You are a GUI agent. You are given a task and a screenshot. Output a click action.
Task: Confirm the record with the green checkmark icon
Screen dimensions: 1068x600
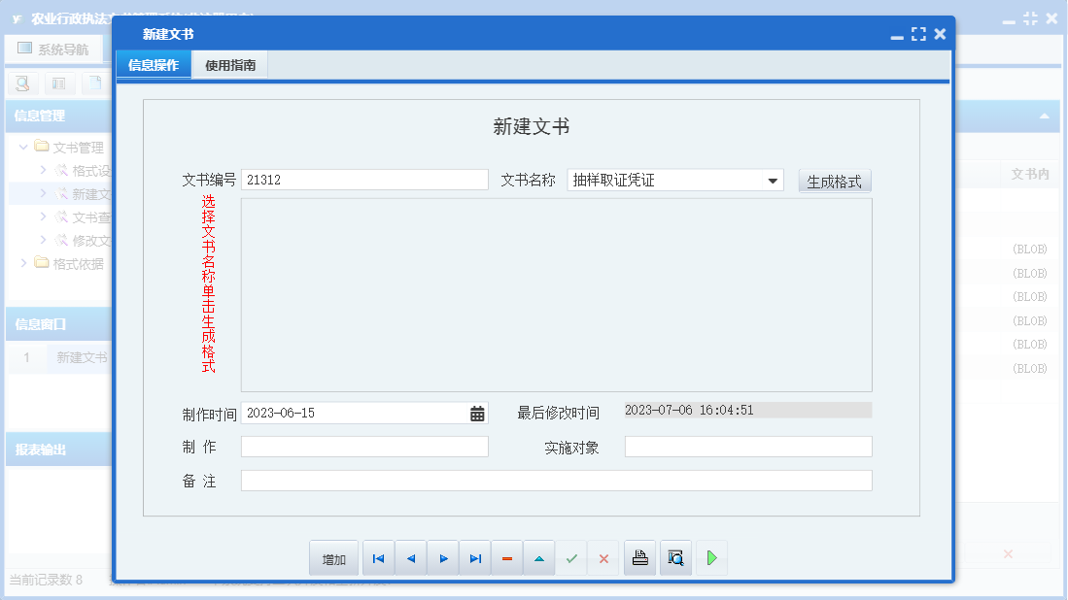pyautogui.click(x=571, y=557)
